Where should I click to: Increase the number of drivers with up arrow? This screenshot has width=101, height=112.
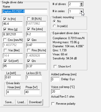pos(81,3)
